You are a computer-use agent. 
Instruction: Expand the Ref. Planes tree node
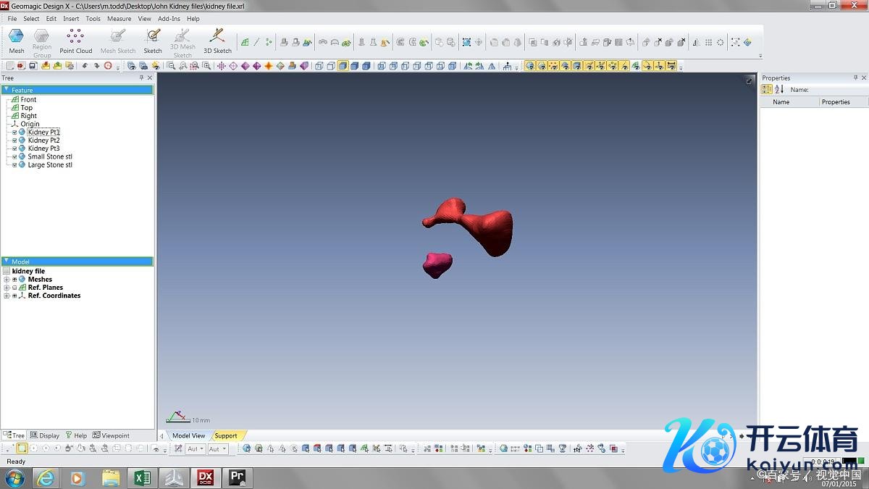tap(7, 288)
